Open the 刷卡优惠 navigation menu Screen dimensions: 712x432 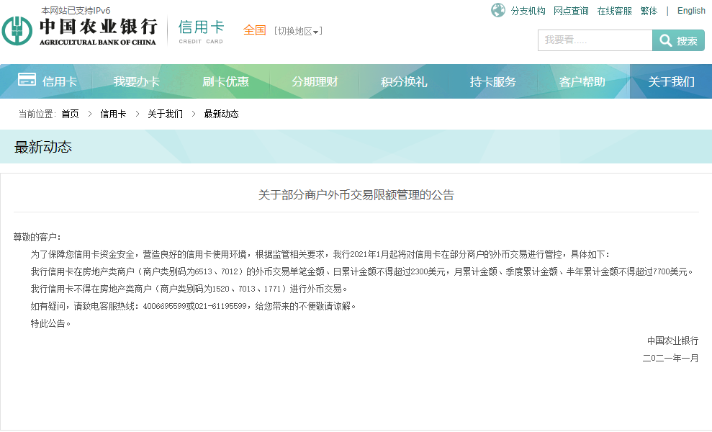(225, 82)
